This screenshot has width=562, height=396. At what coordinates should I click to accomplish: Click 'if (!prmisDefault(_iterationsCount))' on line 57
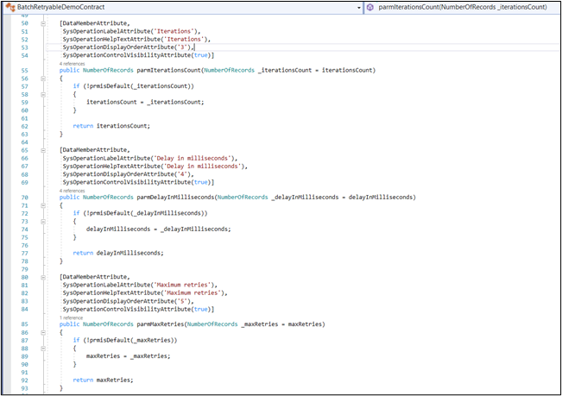(133, 86)
